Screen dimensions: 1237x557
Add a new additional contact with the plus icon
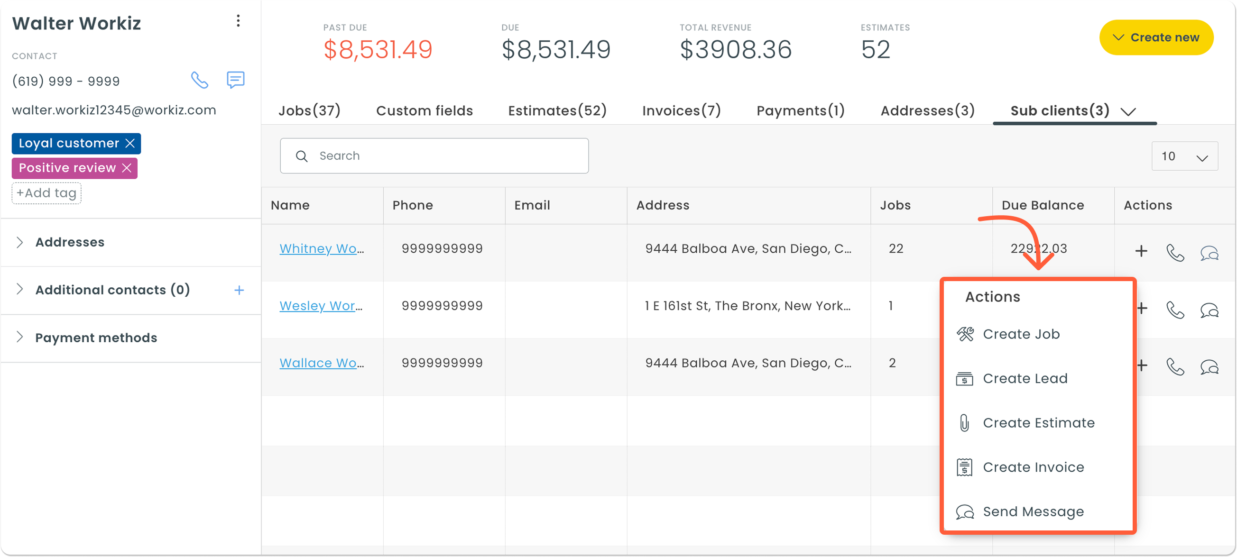point(239,290)
